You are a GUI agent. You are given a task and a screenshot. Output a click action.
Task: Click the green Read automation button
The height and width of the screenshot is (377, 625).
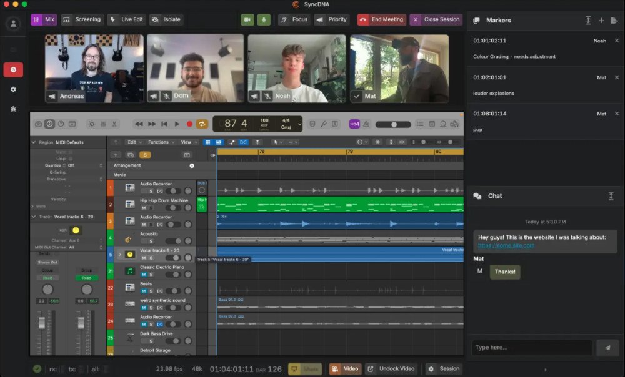[x=87, y=278]
